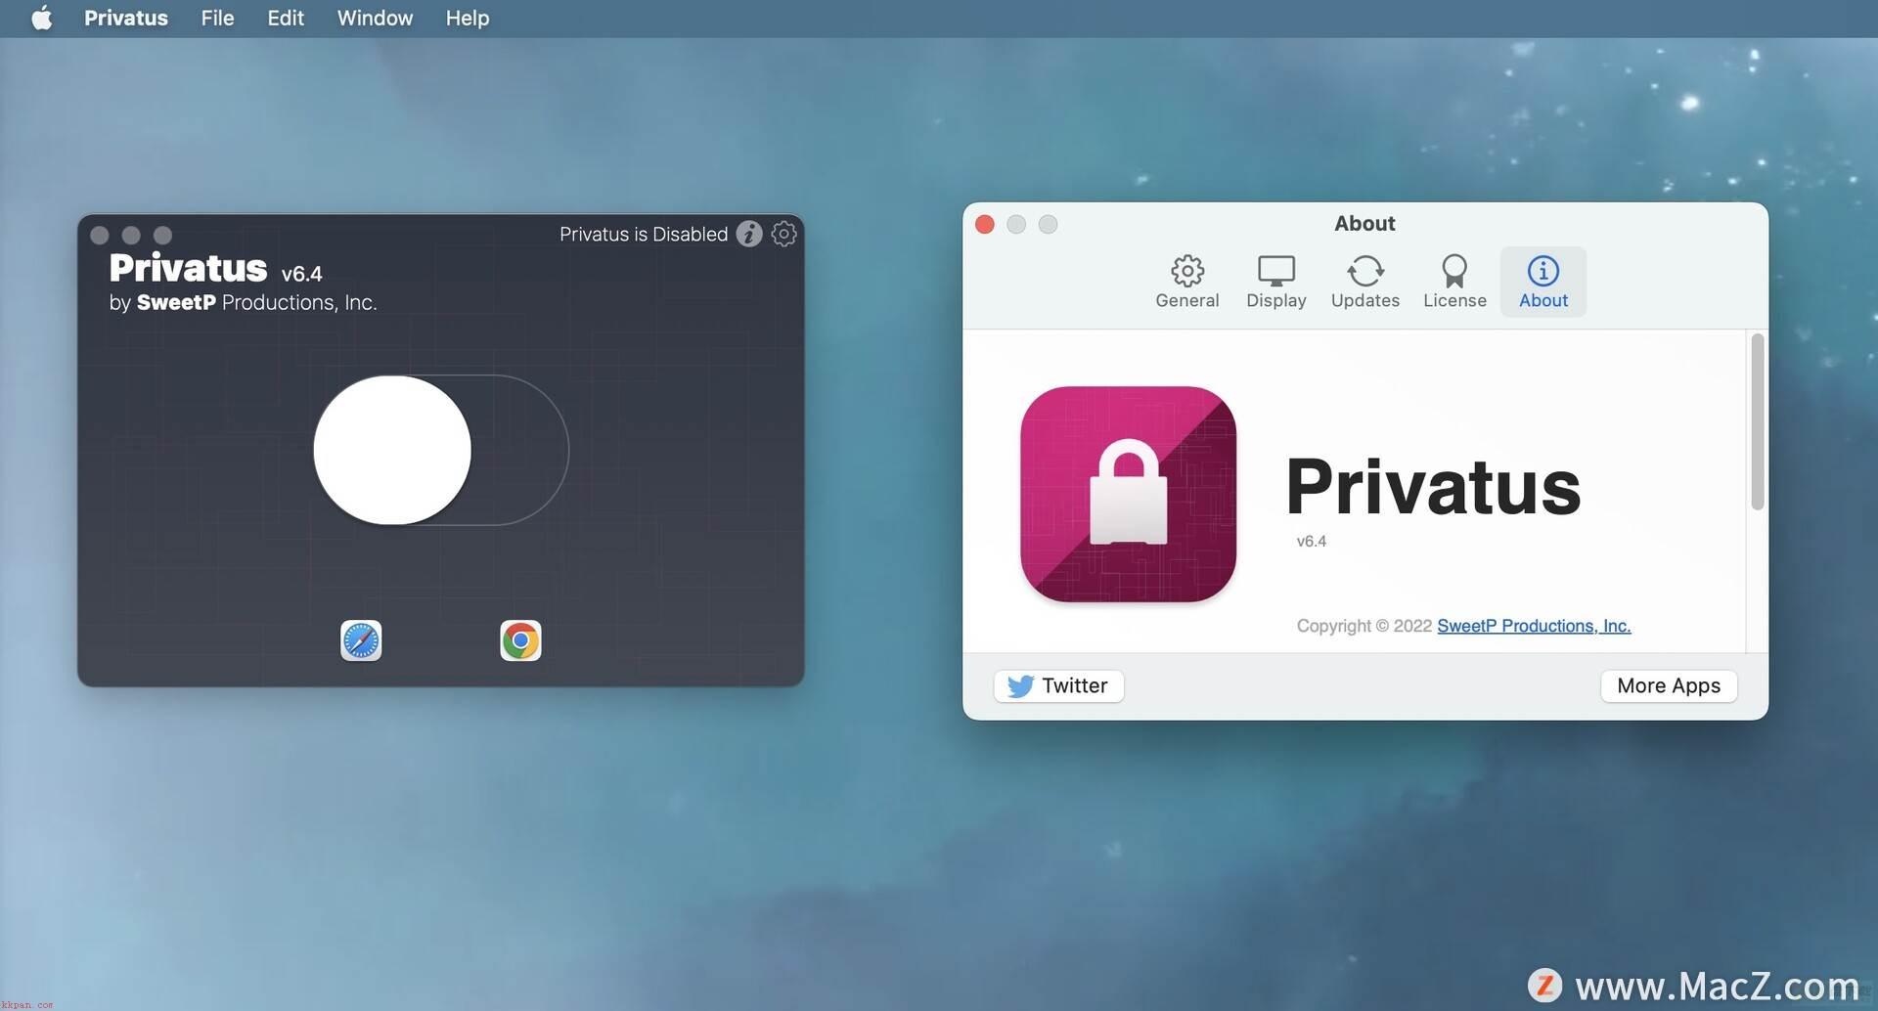Close the dark Privatus main window

(99, 235)
